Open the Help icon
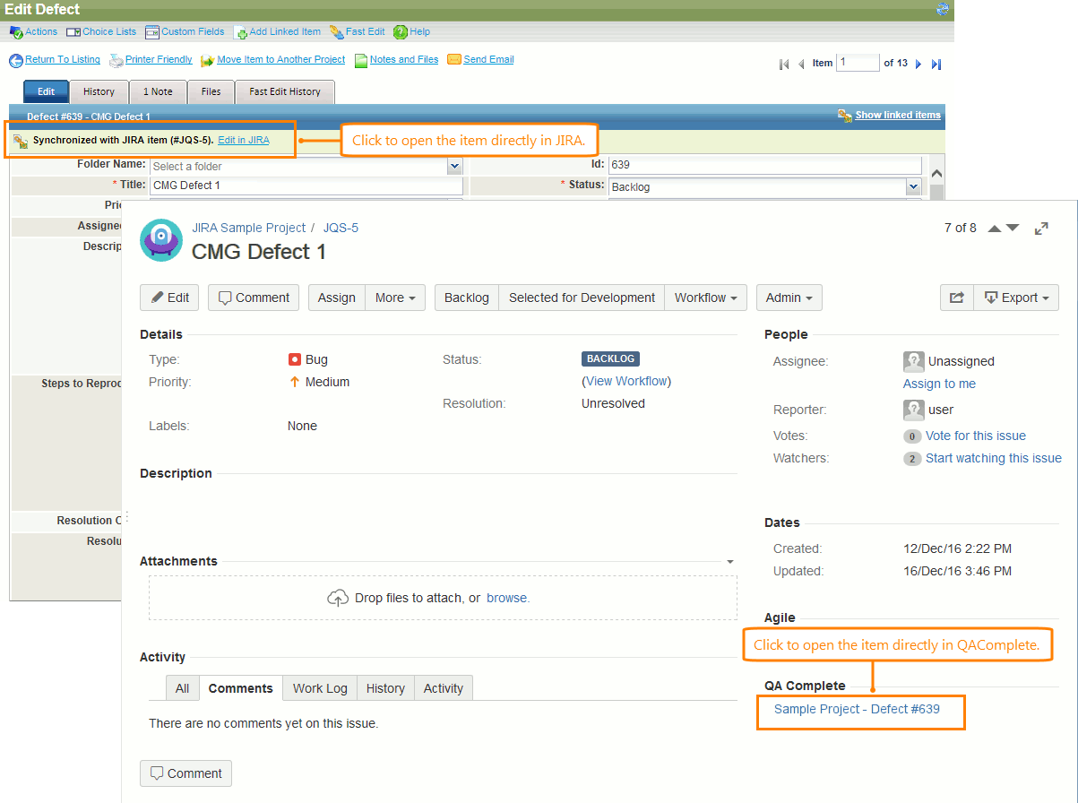1078x803 pixels. pos(401,32)
